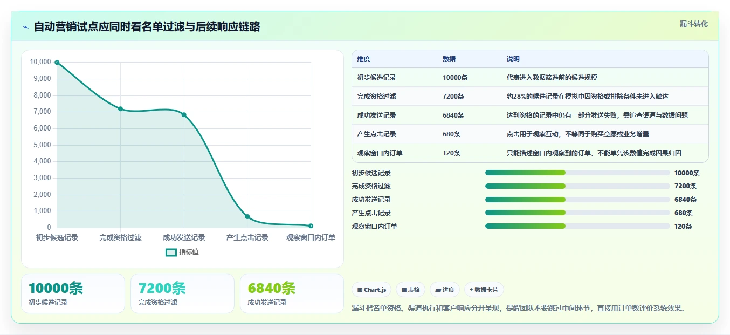Image resolution: width=730 pixels, height=335 pixels.
Task: Click the title 自动营销试点应同时看名单过滤与后续响应链路
Action: point(147,27)
